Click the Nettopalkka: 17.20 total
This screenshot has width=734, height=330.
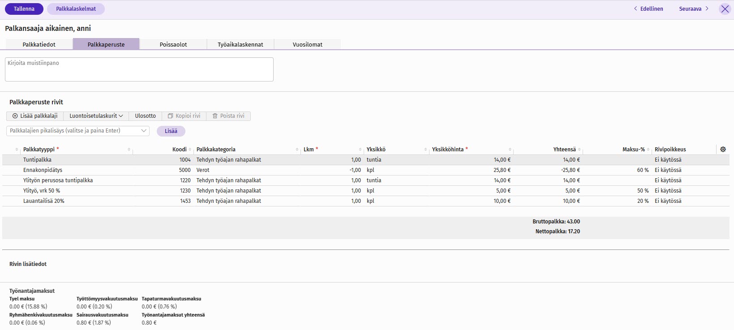pos(558,231)
